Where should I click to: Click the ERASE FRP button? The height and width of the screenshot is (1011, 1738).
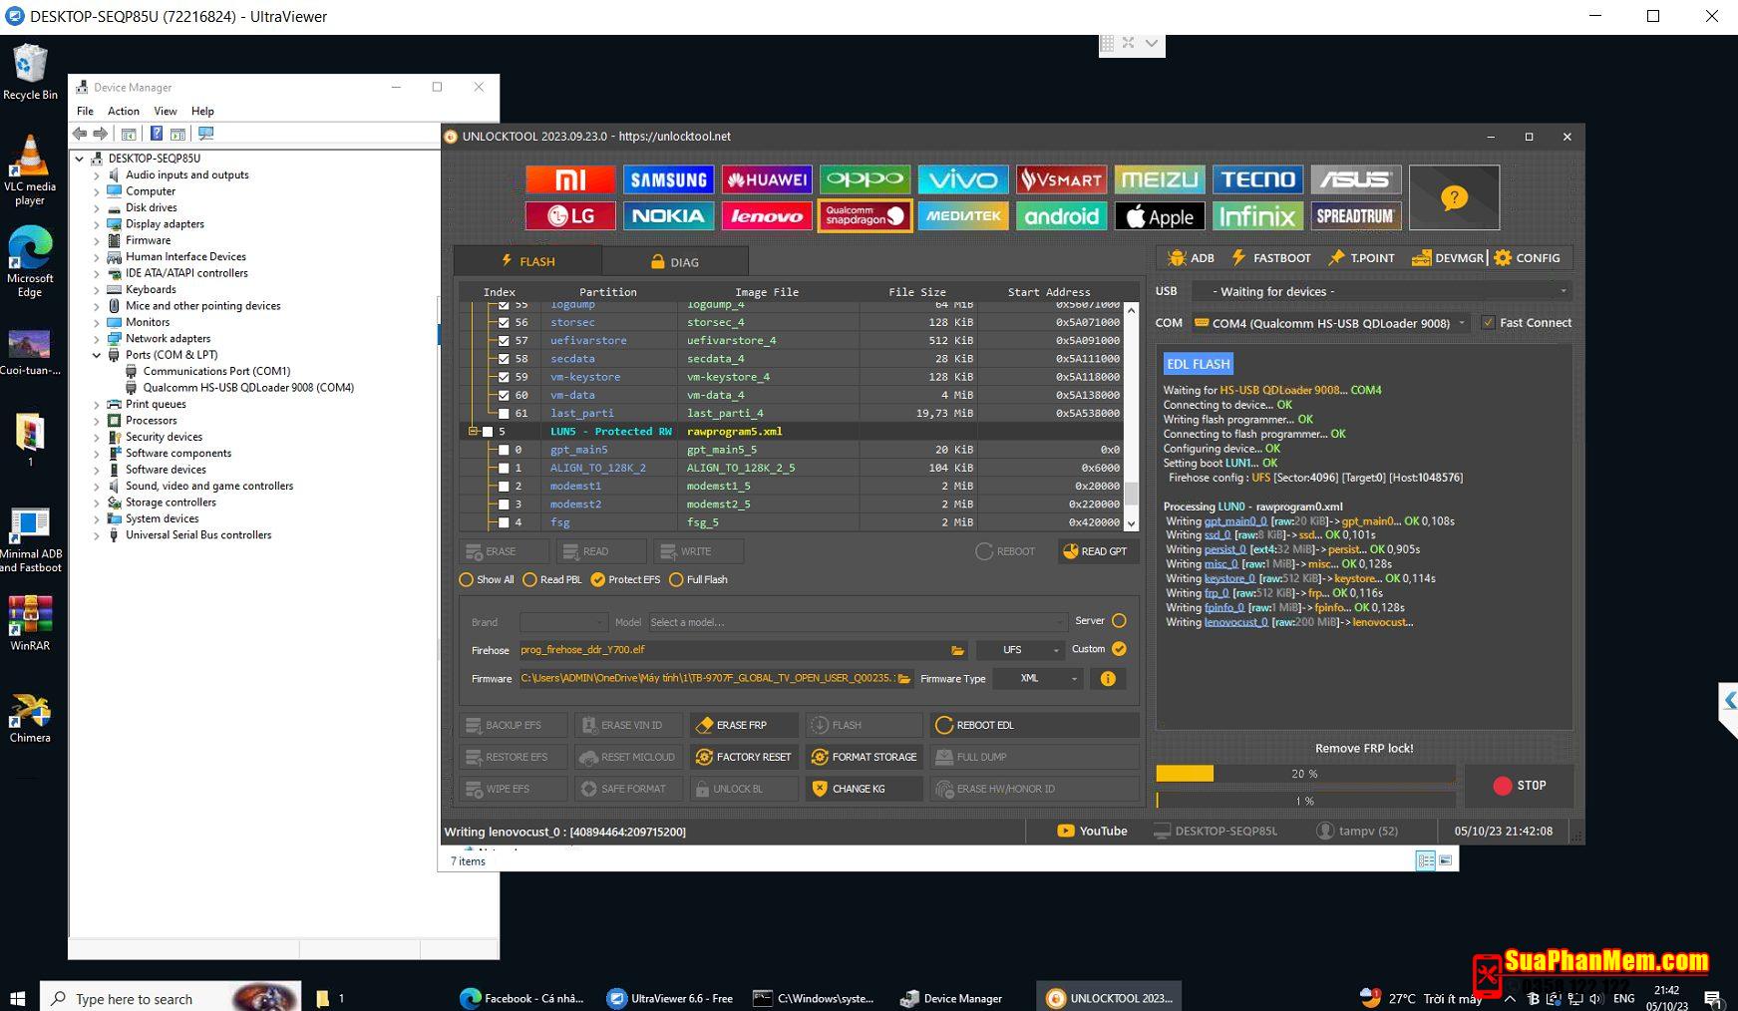coord(744,725)
